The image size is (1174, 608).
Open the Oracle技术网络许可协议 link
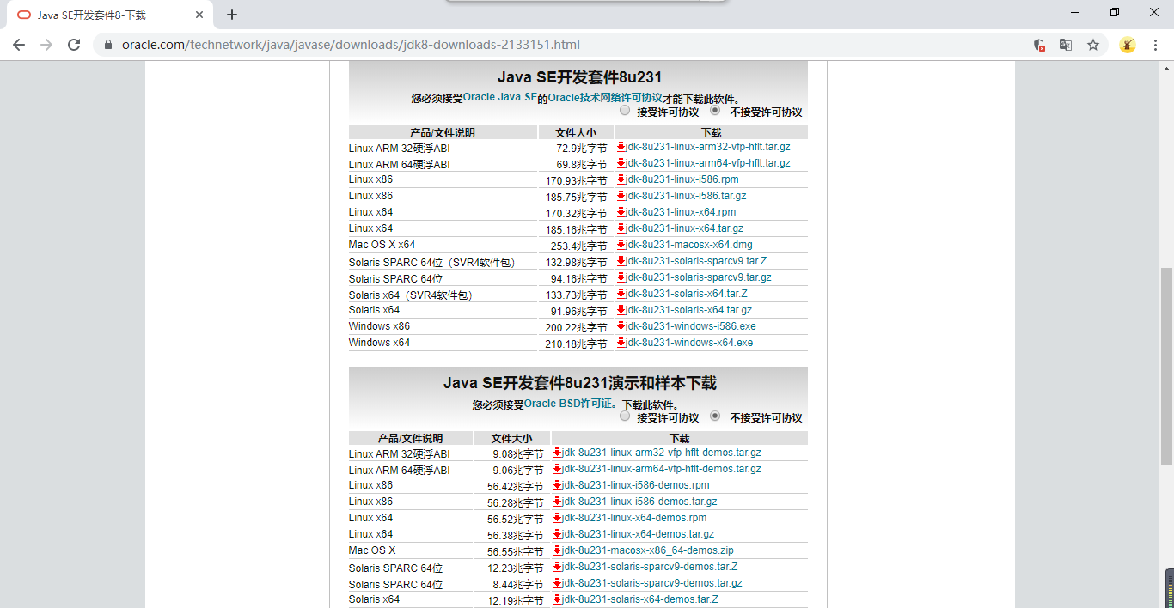coord(605,98)
